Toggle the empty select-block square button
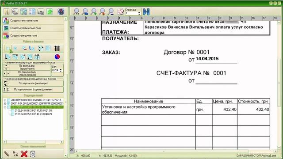283x159 pixels. [8, 48]
